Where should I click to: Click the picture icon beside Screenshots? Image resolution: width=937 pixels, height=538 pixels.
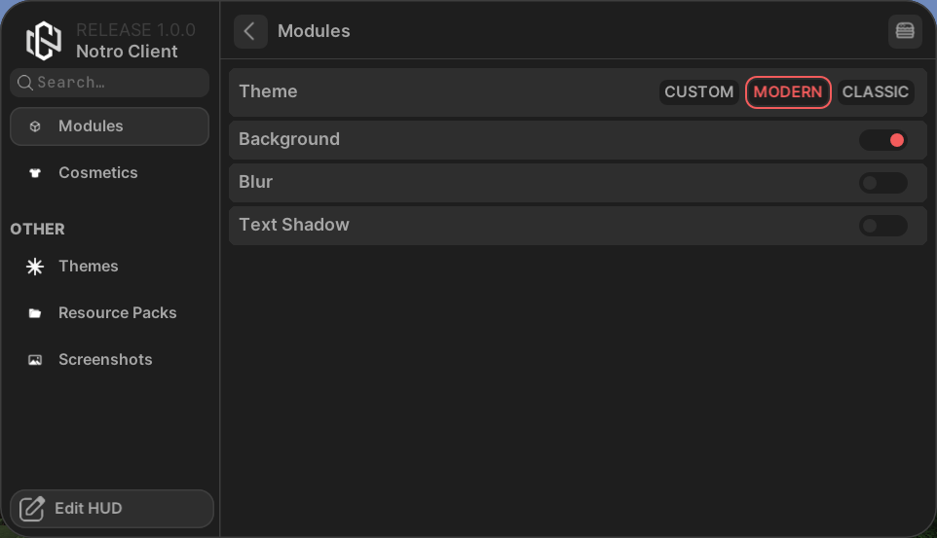point(35,360)
